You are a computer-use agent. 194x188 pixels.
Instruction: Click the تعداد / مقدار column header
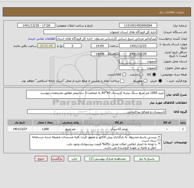pyautogui.click(x=45, y=122)
